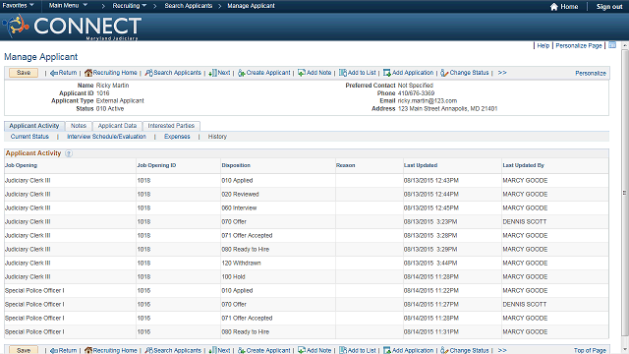Viewport: 629px width, 354px height.
Task: Open Personalize Page link
Action: pyautogui.click(x=579, y=46)
